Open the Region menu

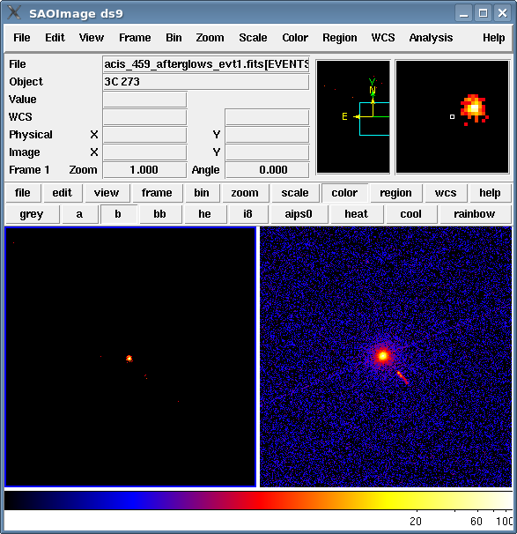point(340,38)
